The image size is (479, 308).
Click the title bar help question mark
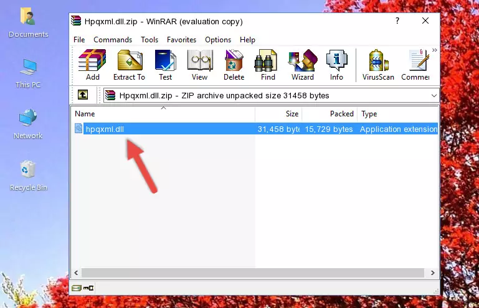[397, 21]
